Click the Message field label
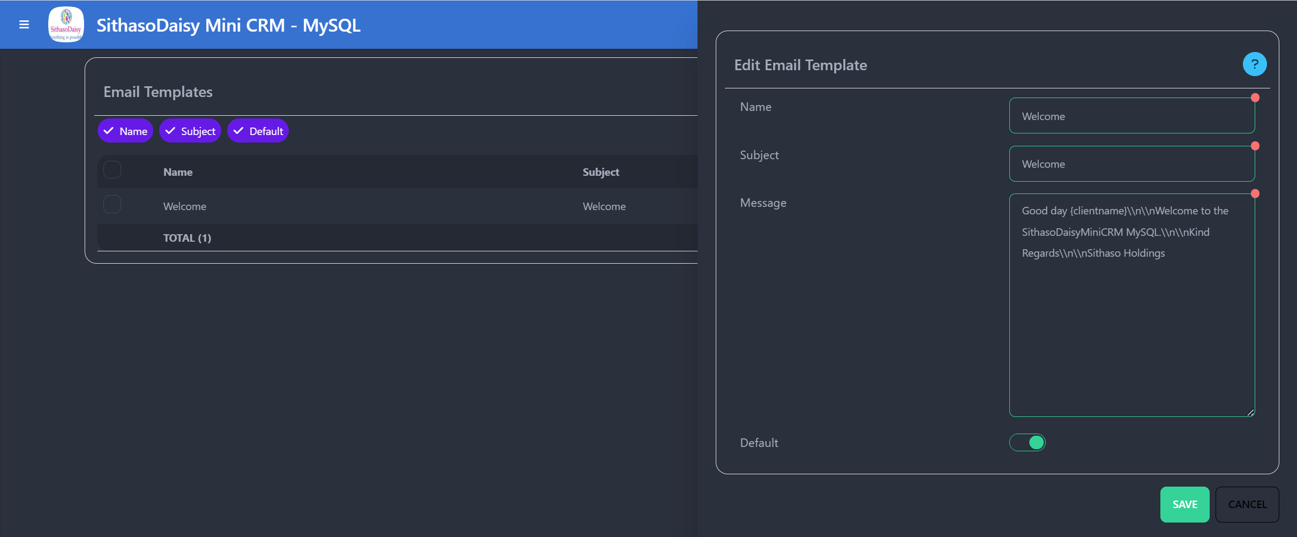Viewport: 1297px width, 537px height. (x=763, y=203)
